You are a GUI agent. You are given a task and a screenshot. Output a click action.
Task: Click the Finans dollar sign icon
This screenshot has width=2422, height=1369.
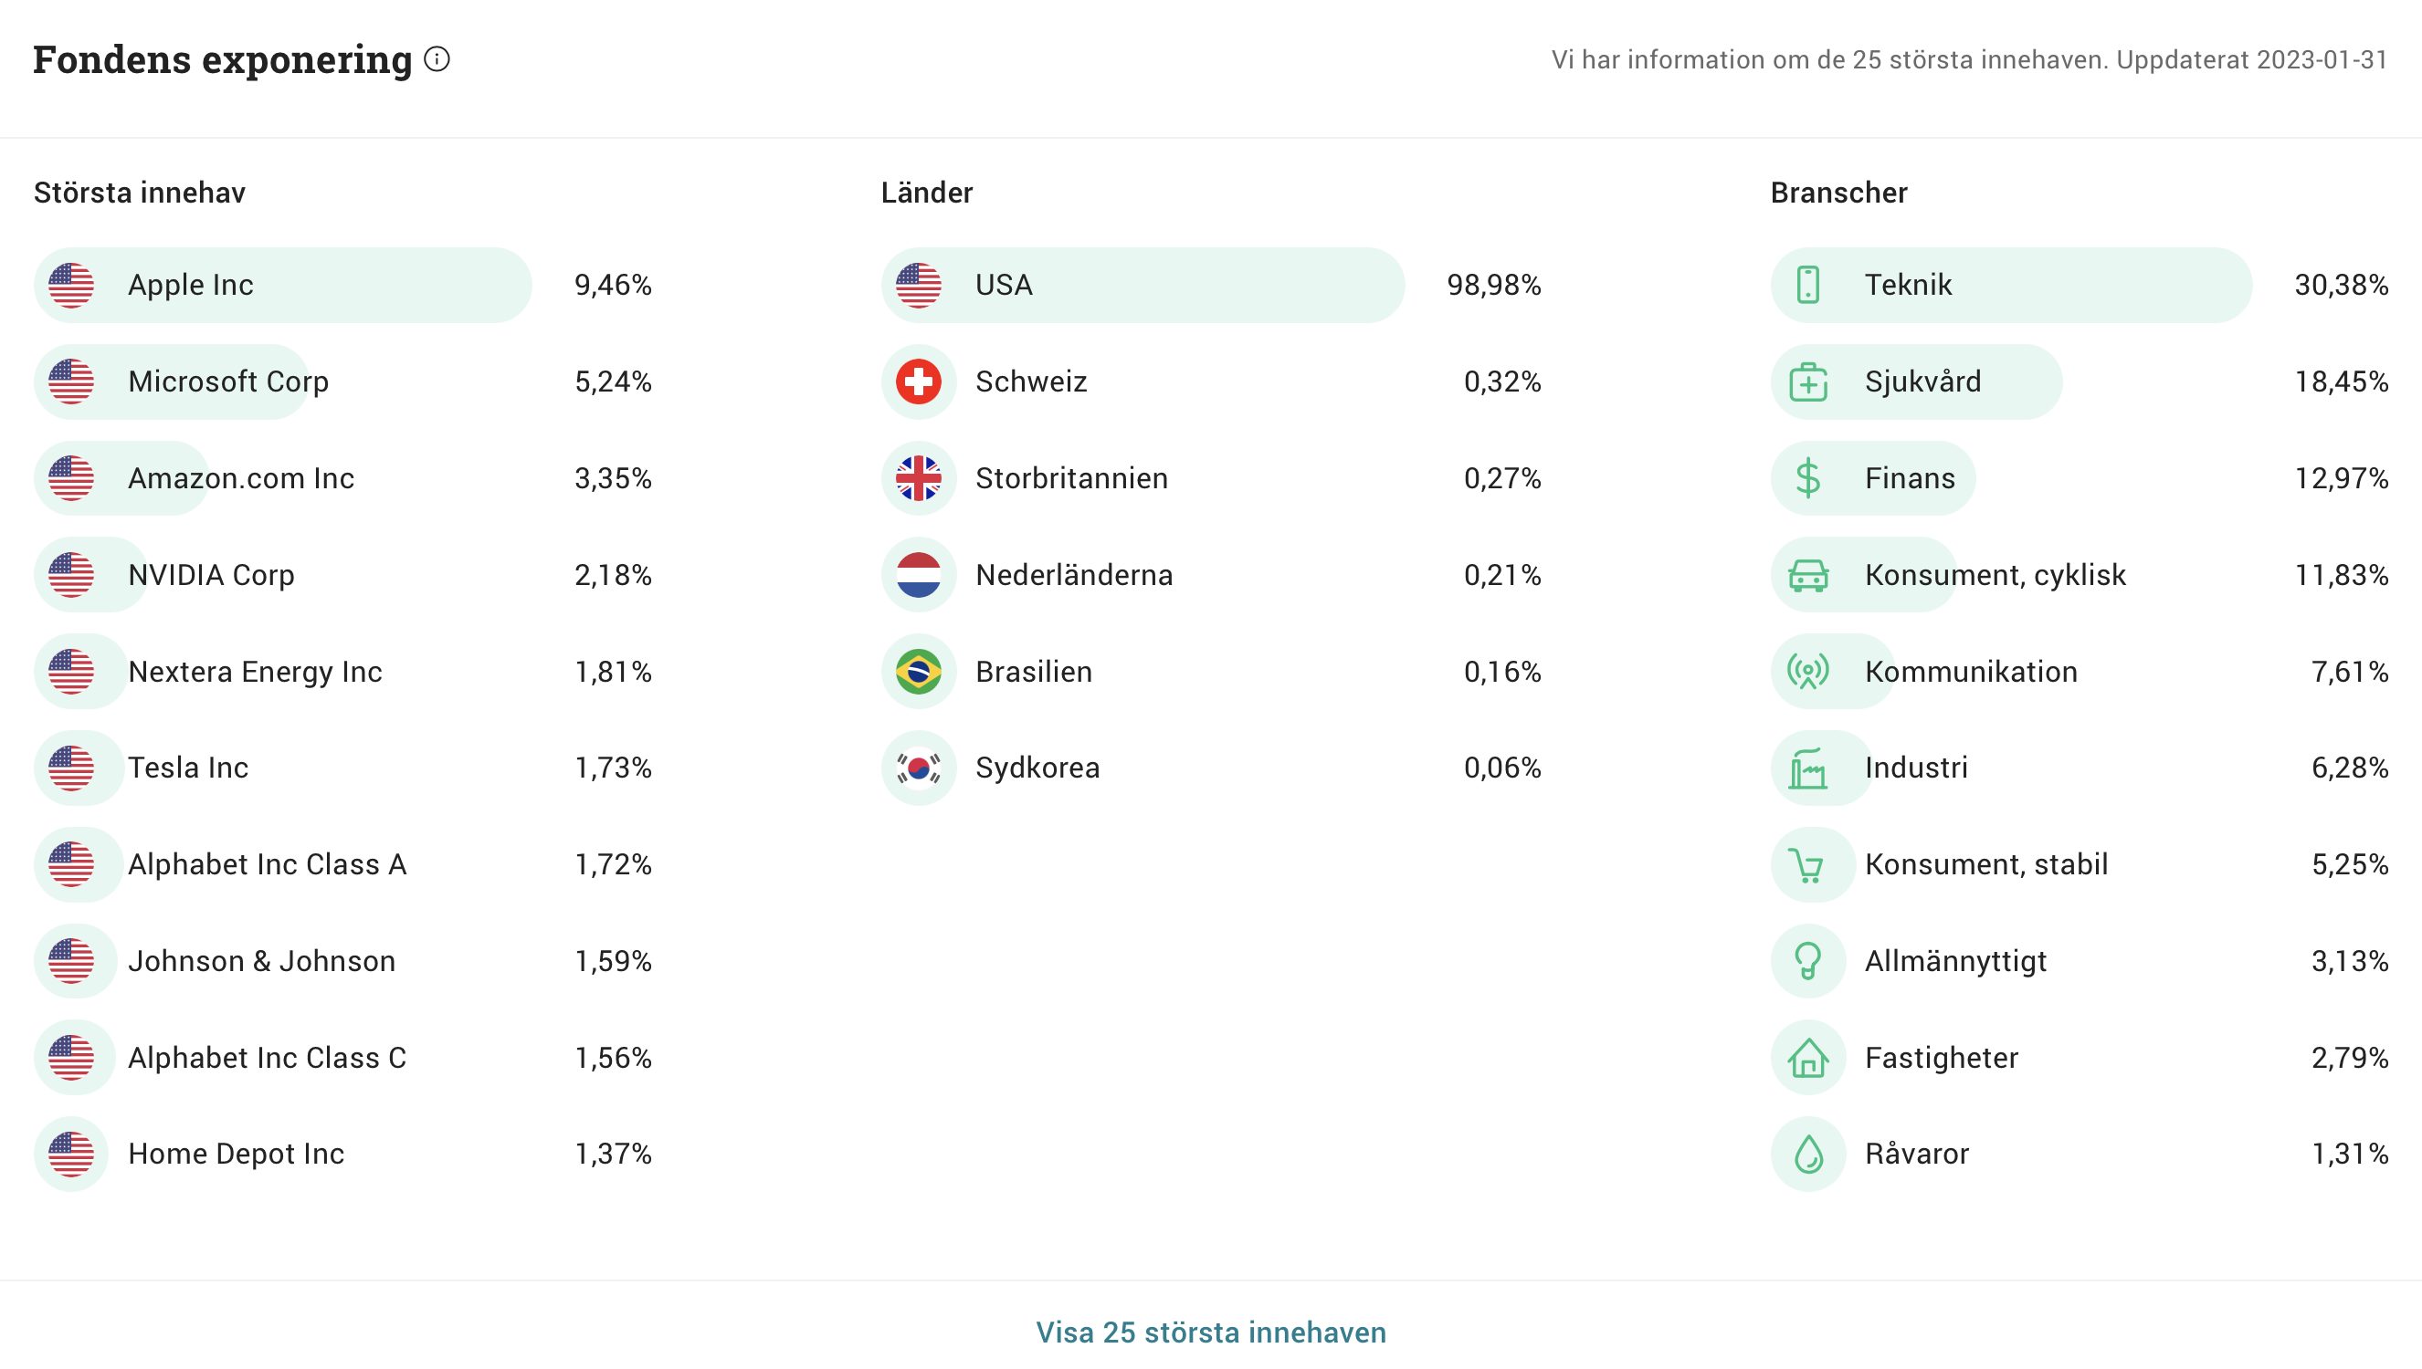tap(1806, 478)
